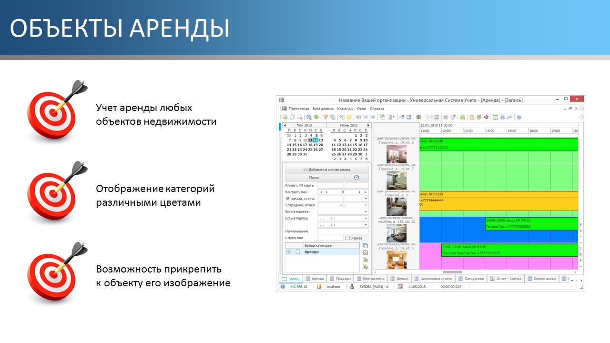The width and height of the screenshot is (610, 343).
Task: Click the Наименование input field
Action: click(x=343, y=231)
